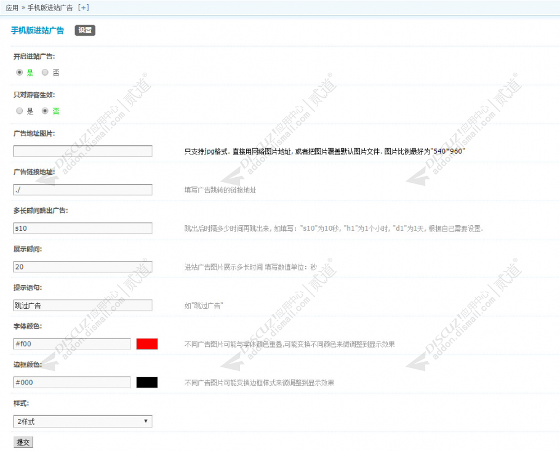Select 是 for 开启进站广告

coord(19,73)
